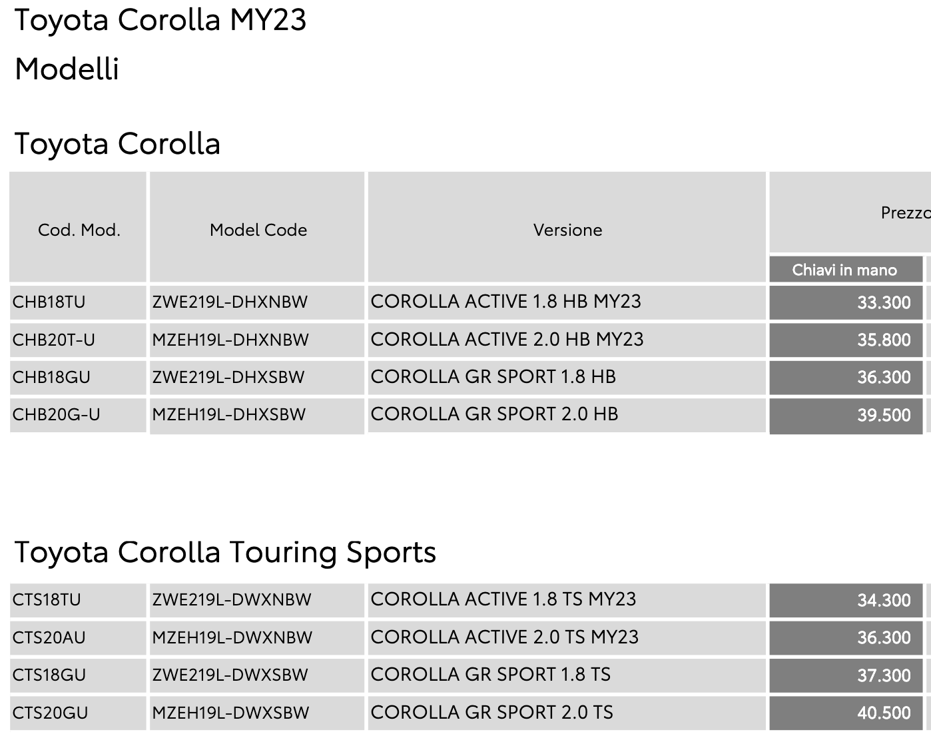Viewport: 931px width, 742px height.
Task: Click the Modelli heading
Action: [67, 69]
